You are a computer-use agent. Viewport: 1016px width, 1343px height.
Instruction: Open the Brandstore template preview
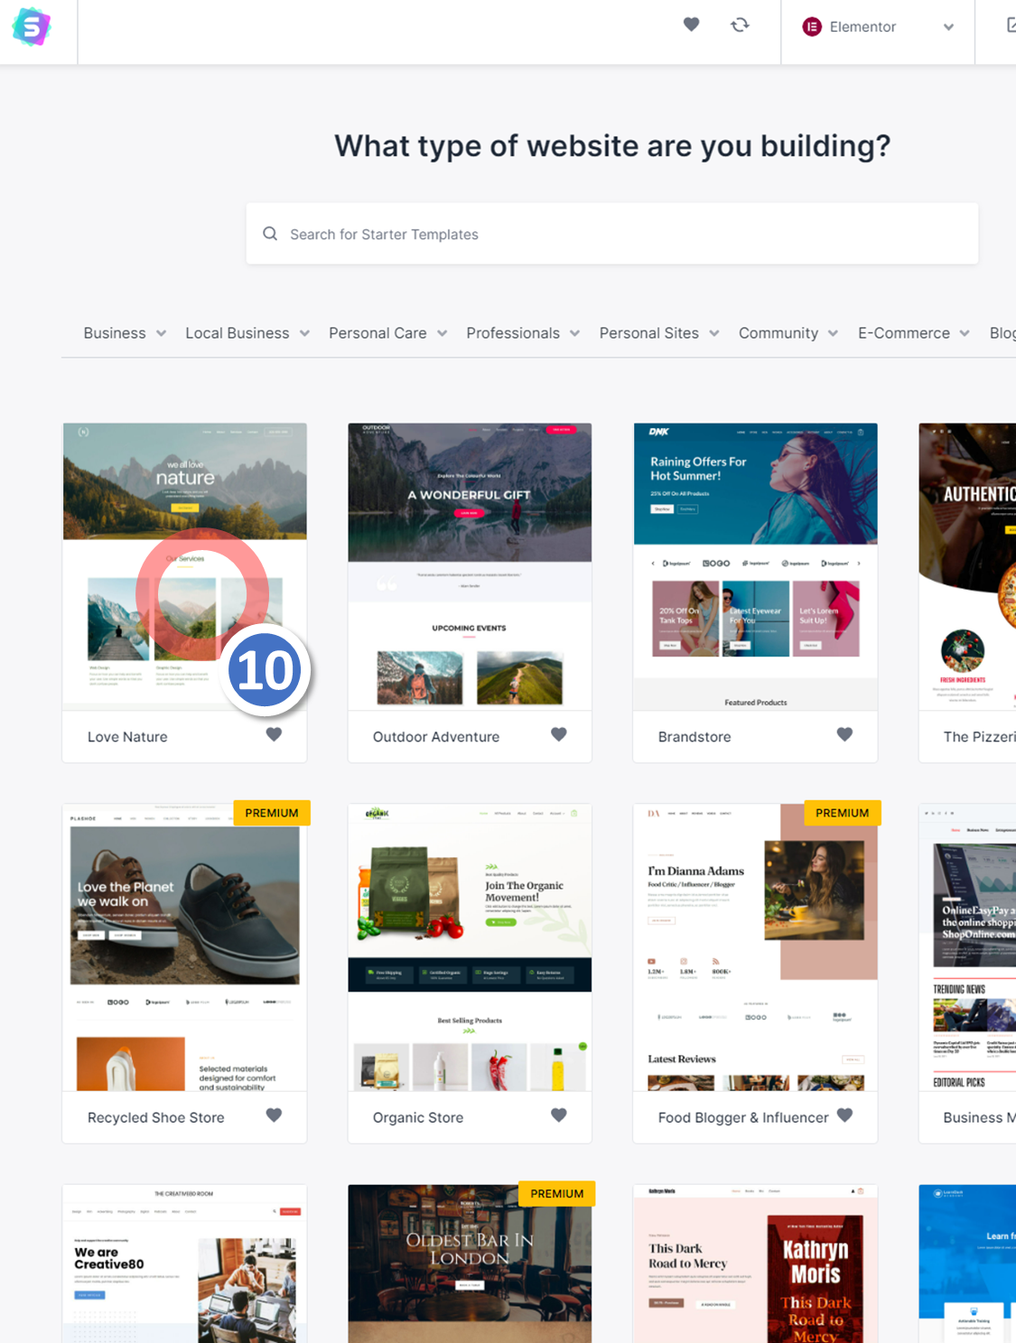pos(755,566)
